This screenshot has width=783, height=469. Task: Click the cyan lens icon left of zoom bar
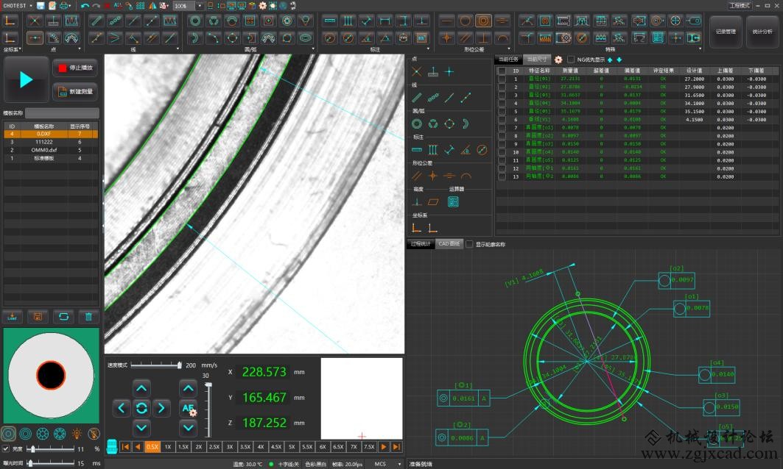tap(112, 446)
